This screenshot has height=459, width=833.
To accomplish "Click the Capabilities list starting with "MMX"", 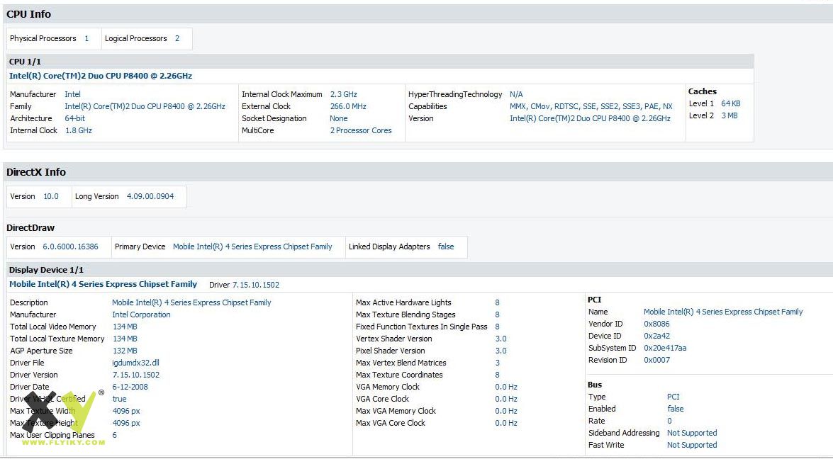I will click(x=591, y=107).
